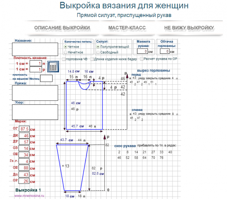Select the Обтачка горловины input box

pos(167,51)
